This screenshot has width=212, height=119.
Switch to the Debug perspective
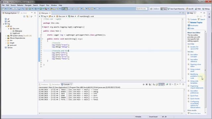tap(206, 9)
